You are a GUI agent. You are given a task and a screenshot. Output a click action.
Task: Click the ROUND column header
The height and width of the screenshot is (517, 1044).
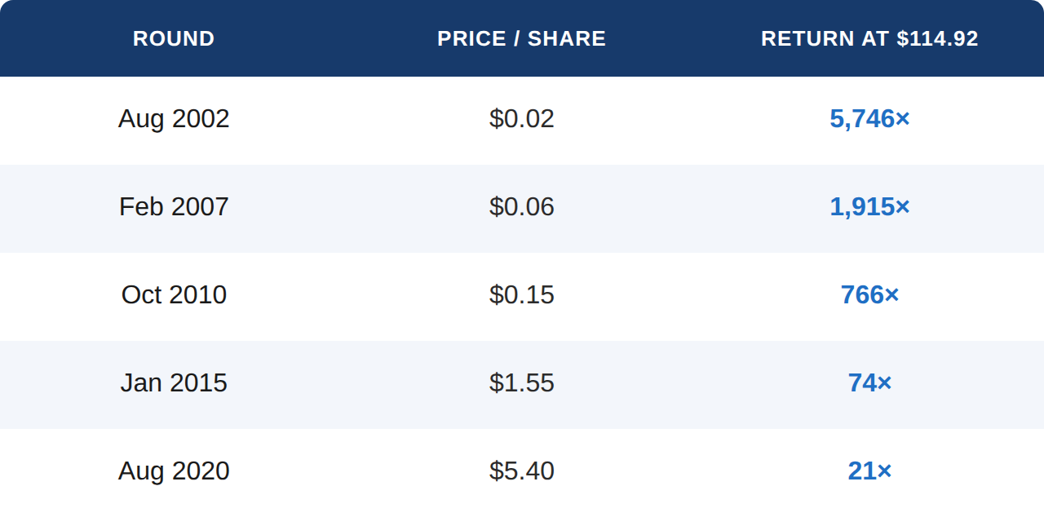(x=174, y=38)
